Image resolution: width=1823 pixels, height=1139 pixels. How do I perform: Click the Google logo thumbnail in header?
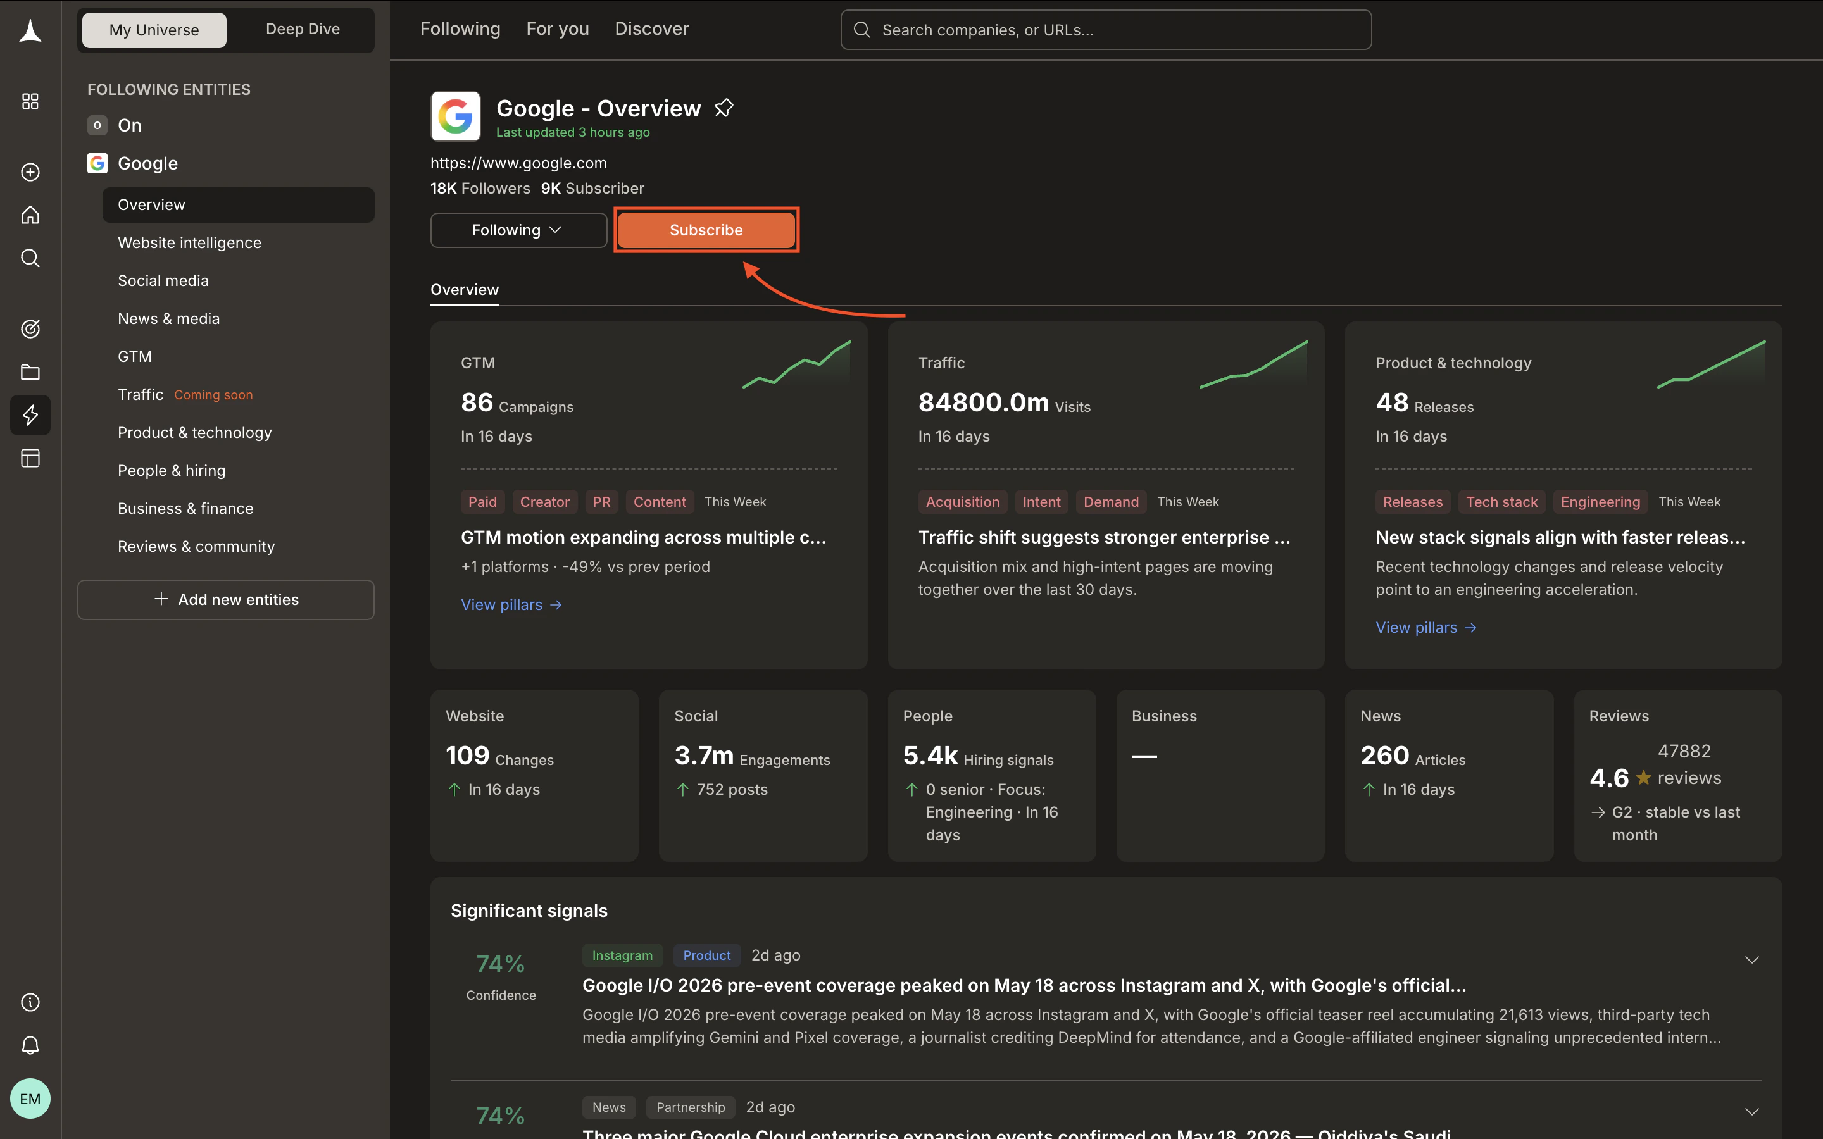pyautogui.click(x=456, y=117)
